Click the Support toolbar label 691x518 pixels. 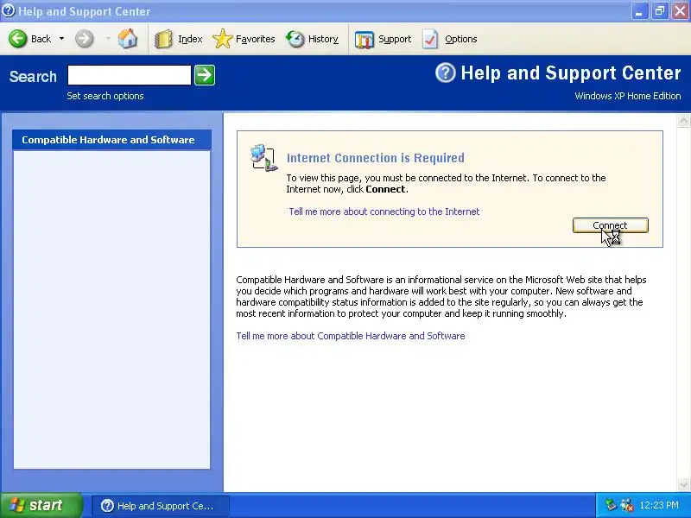(x=395, y=39)
